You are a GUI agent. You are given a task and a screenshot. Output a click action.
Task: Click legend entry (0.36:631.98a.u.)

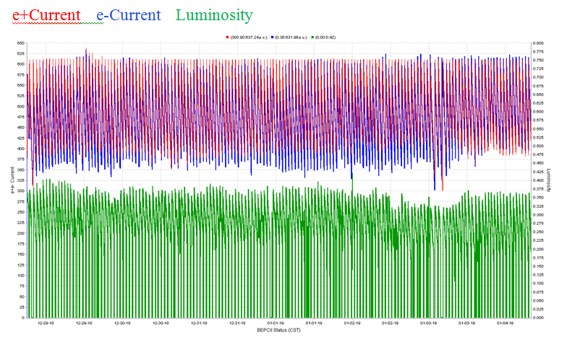tap(291, 37)
